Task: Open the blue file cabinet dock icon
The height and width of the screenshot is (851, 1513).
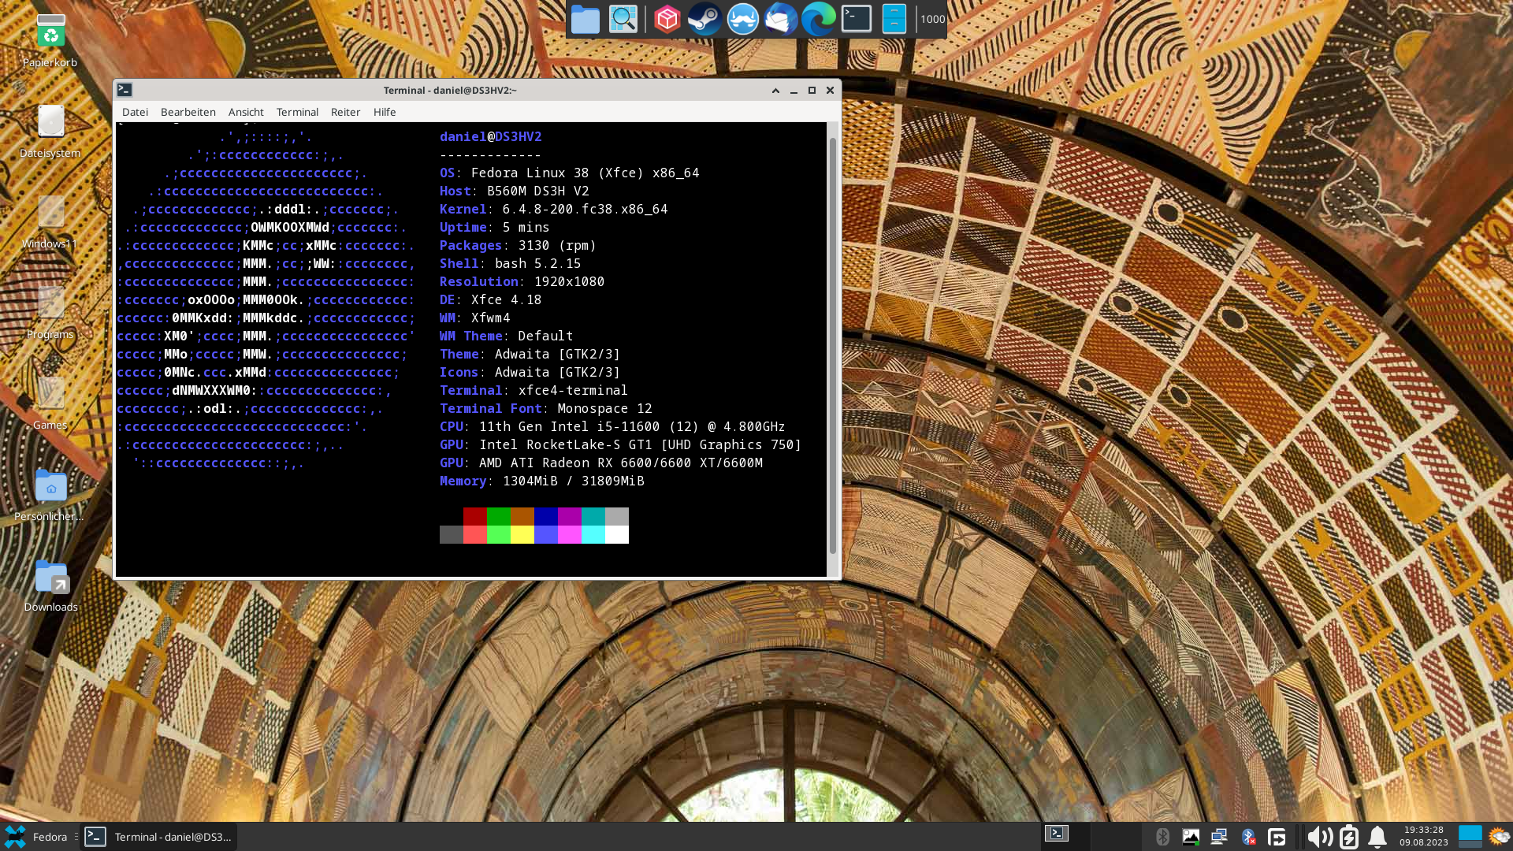Action: [894, 19]
